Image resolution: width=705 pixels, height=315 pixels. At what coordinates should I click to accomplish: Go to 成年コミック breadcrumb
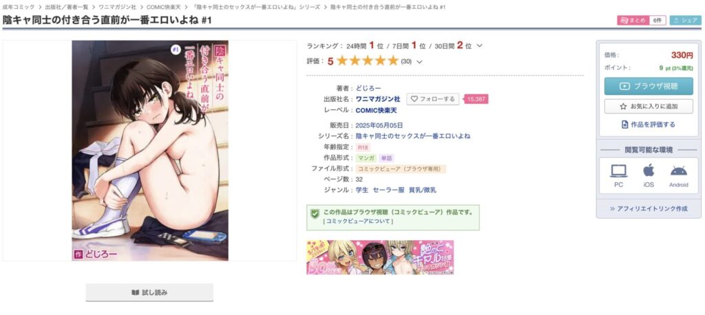click(x=19, y=7)
